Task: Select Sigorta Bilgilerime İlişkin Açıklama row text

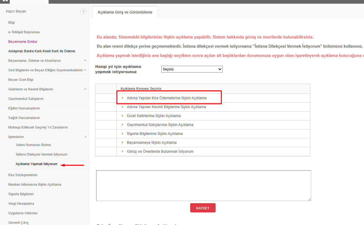Action: point(155,133)
